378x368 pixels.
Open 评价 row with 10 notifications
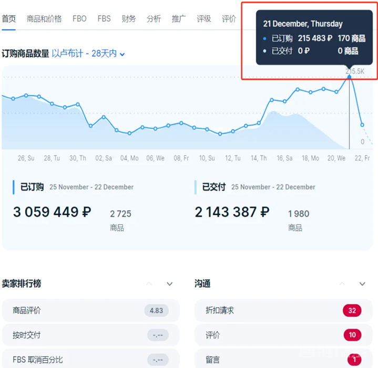[283, 335]
